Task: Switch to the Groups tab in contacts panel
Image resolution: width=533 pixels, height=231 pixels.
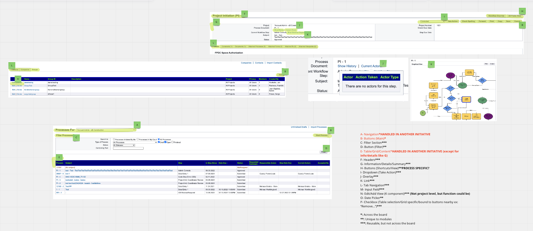Action: [x=35, y=70]
